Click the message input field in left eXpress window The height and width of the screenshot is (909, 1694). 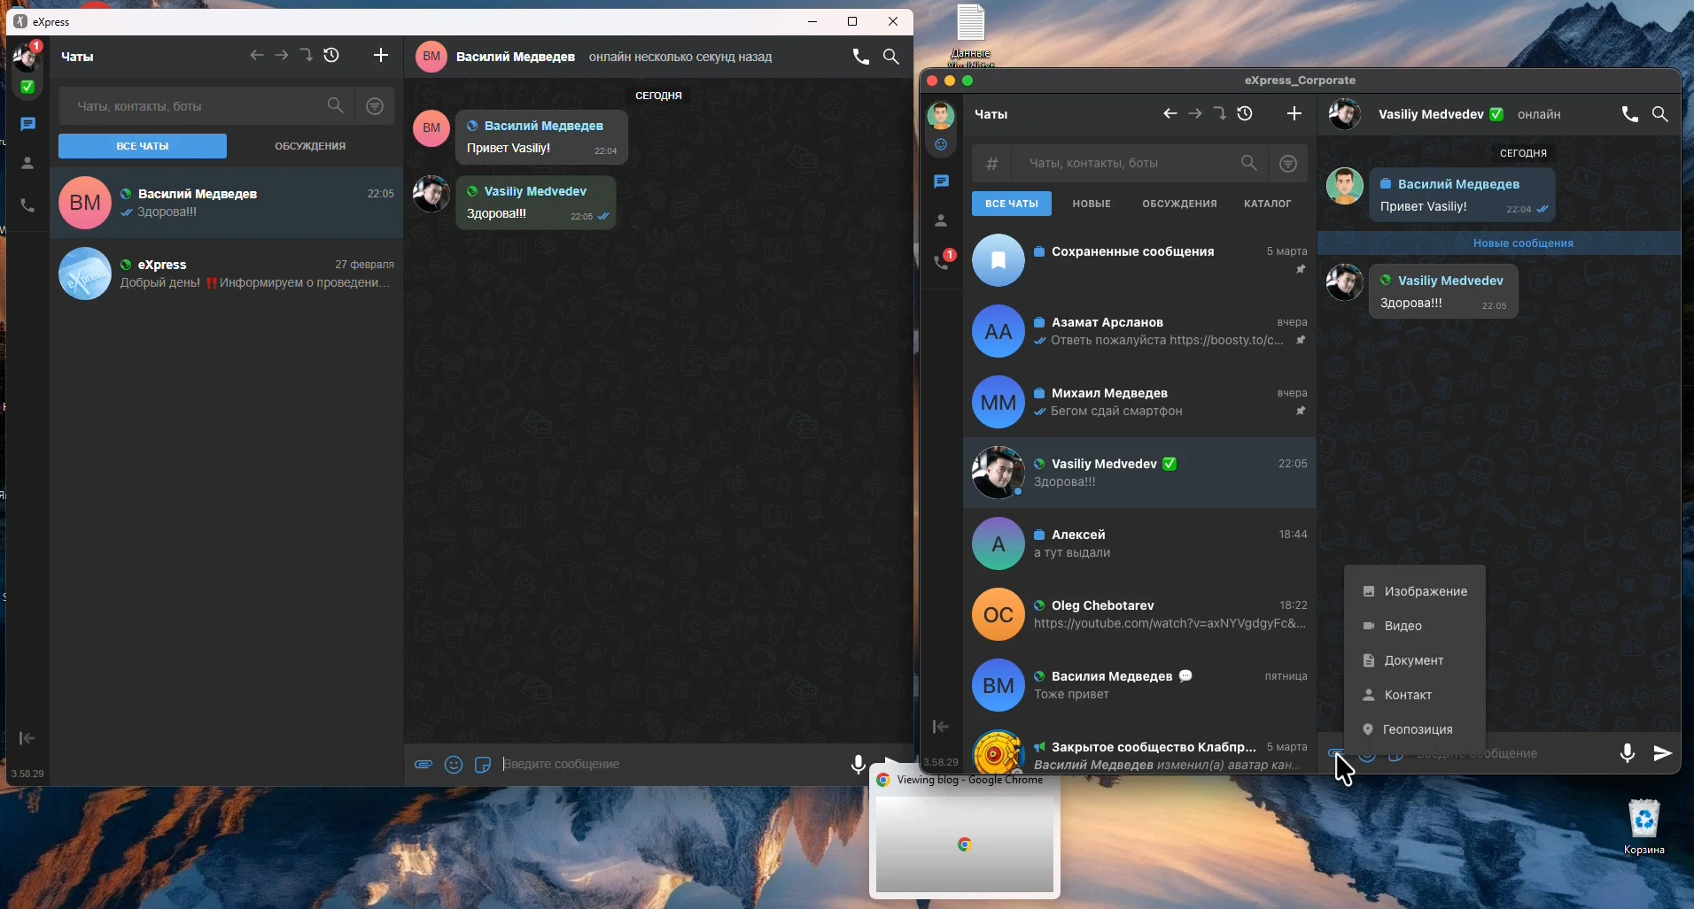click(x=664, y=765)
